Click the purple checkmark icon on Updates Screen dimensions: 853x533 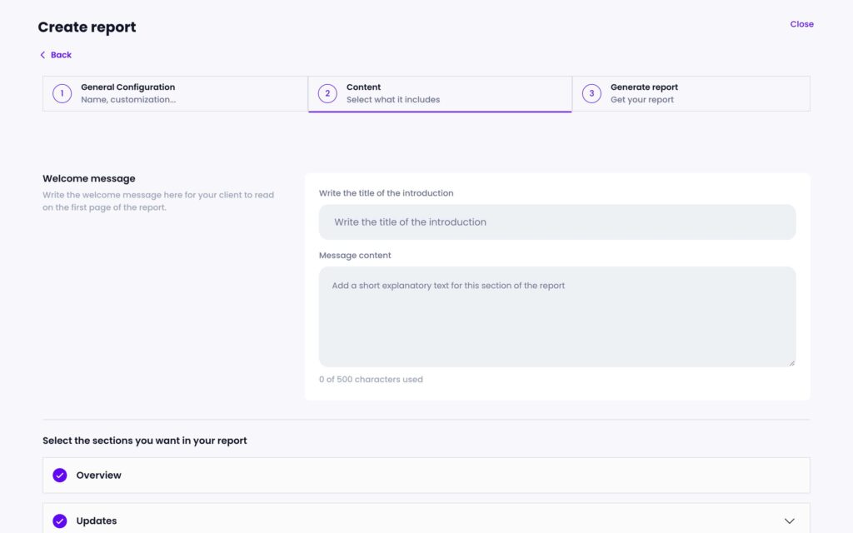(x=60, y=521)
